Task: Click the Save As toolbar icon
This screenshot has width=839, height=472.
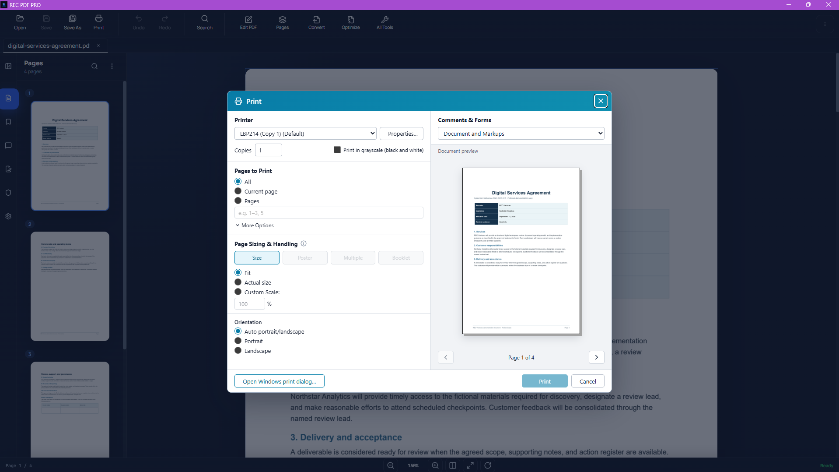Action: pyautogui.click(x=73, y=22)
